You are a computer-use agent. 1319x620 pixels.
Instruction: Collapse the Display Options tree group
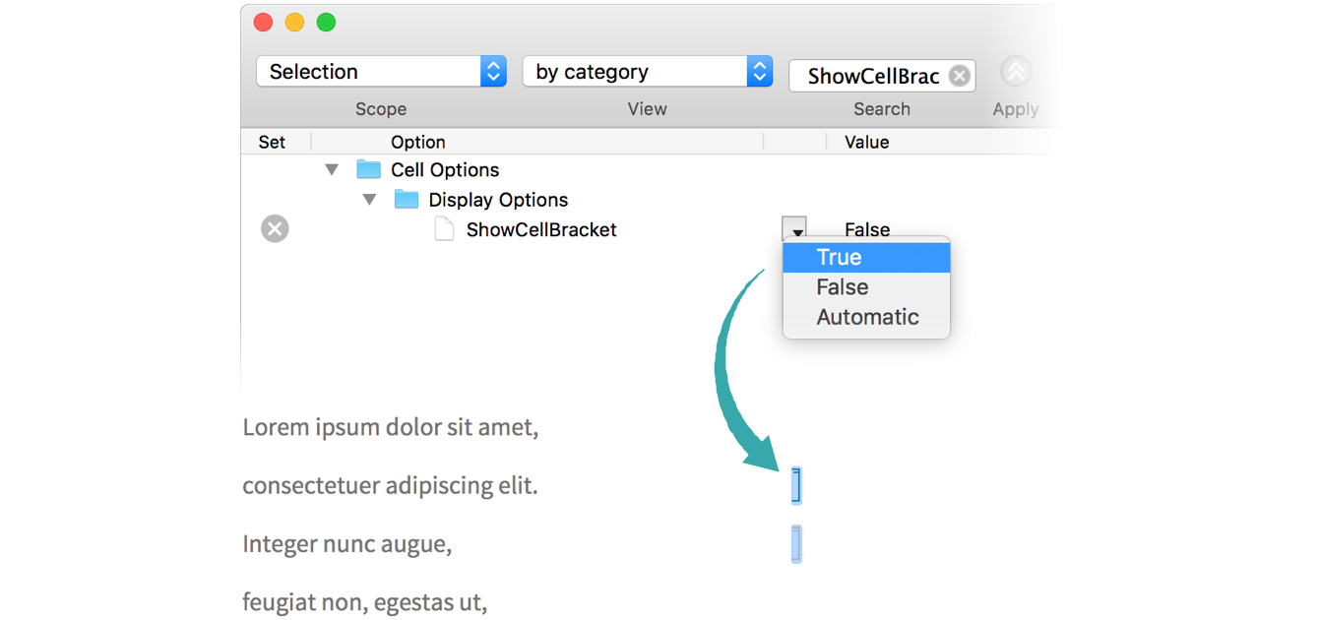pos(370,200)
